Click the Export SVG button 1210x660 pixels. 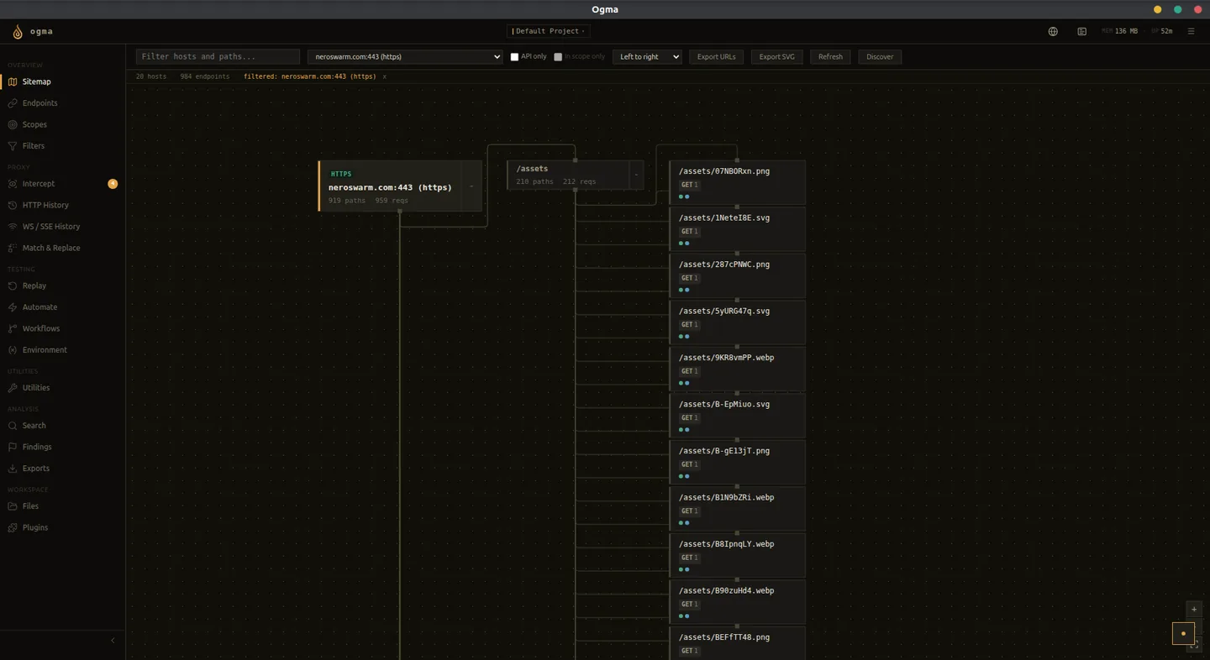(x=776, y=56)
